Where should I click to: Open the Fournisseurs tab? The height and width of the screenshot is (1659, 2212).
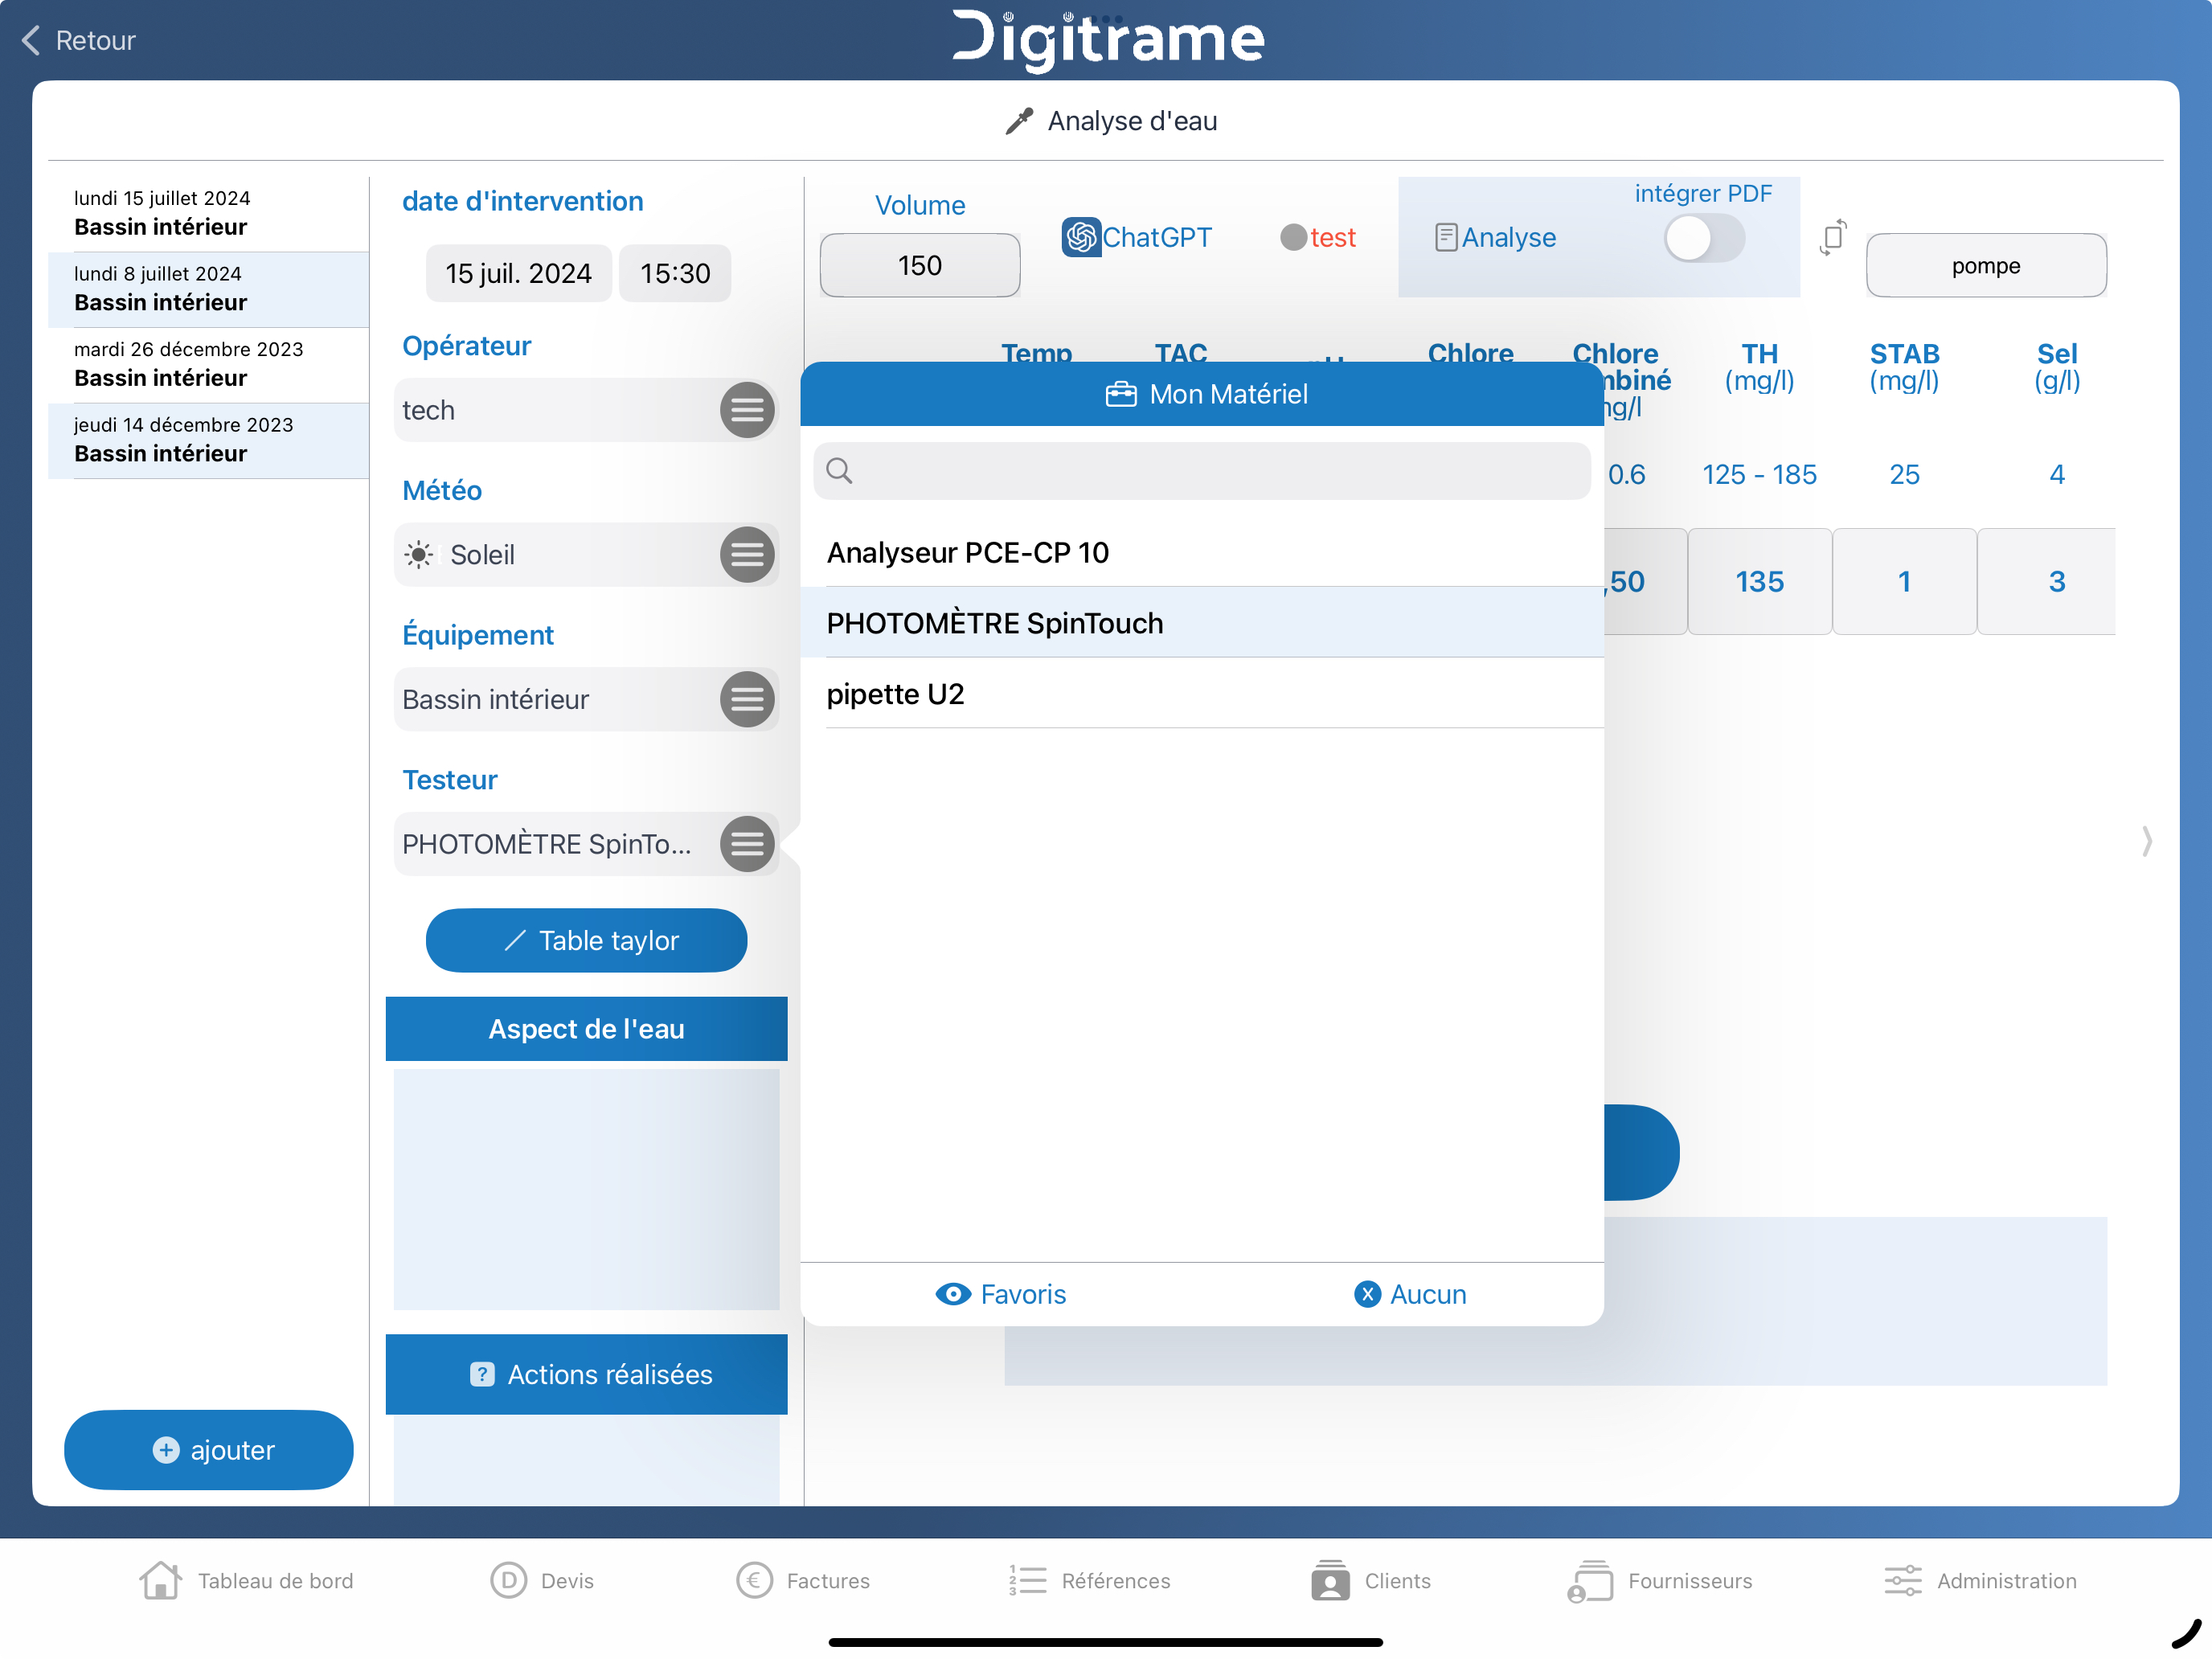pos(1660,1580)
